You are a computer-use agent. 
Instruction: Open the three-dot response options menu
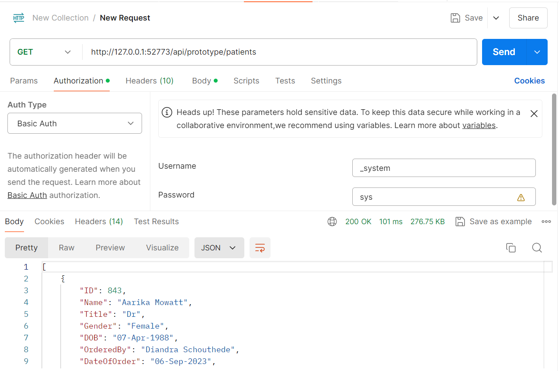pyautogui.click(x=546, y=222)
